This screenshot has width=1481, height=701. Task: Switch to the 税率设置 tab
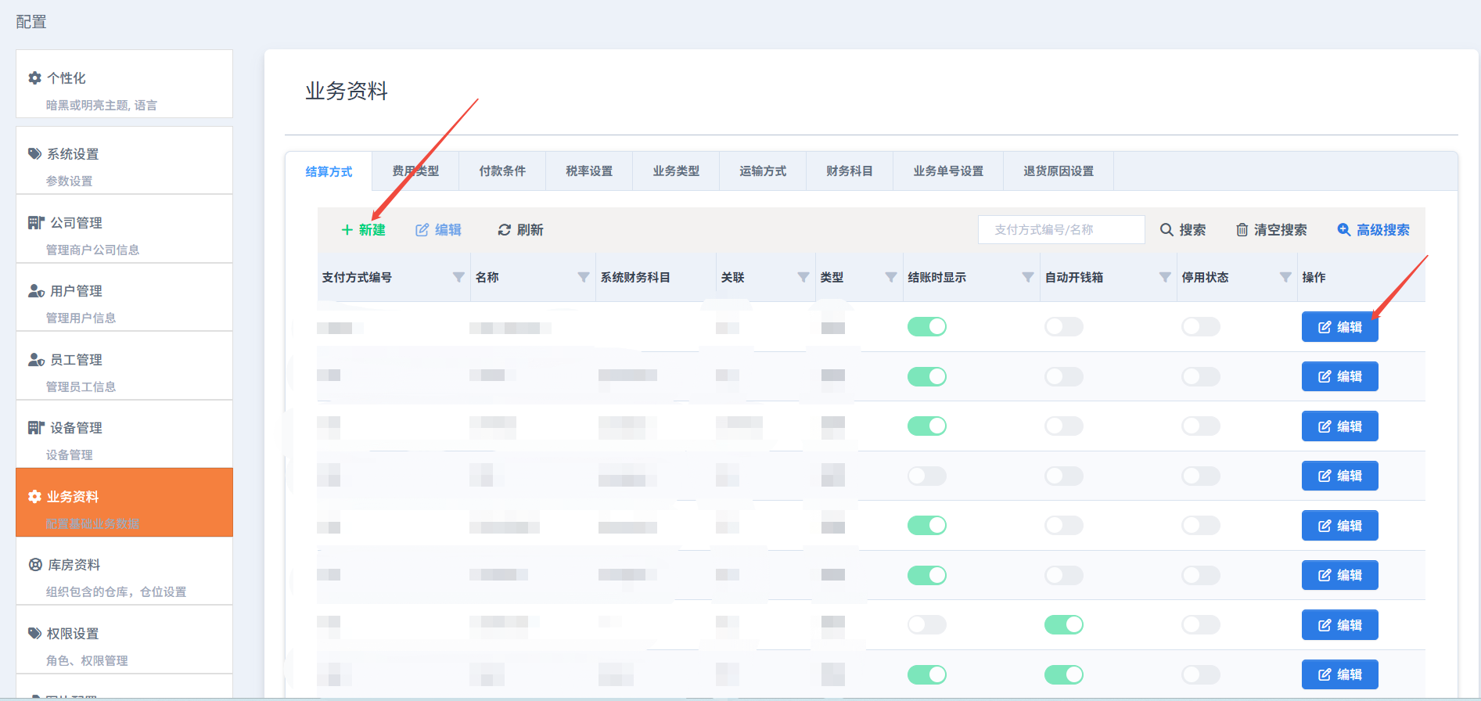589,171
